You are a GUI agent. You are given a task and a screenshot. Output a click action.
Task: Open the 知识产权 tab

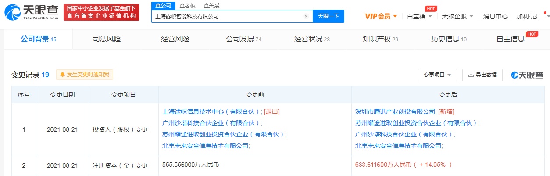pyautogui.click(x=381, y=39)
